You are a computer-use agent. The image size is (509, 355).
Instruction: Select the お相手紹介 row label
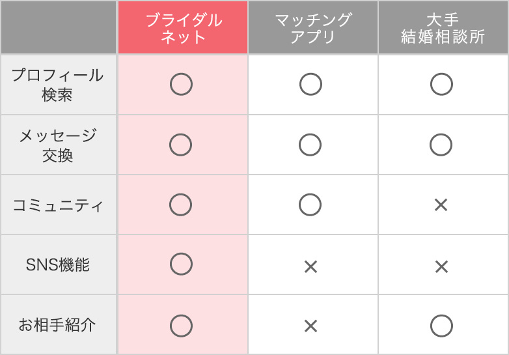(58, 325)
